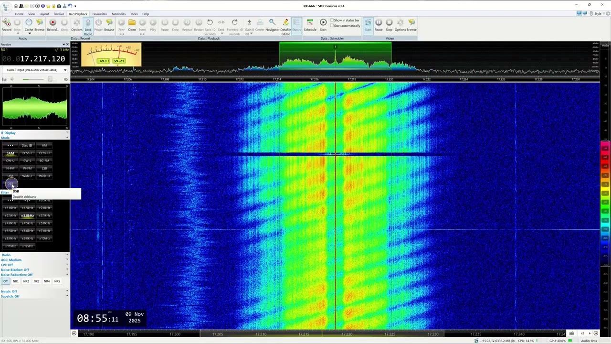This screenshot has width=611, height=344.
Task: Start video recording
Action: (x=368, y=25)
